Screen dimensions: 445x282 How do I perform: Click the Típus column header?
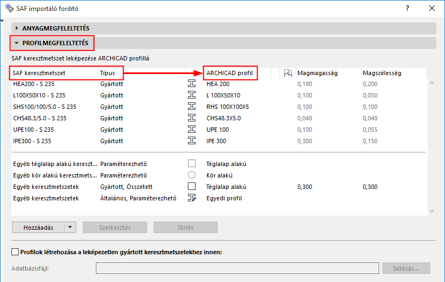(107, 73)
